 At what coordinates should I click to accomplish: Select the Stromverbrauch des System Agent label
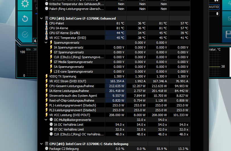(x=73, y=96)
